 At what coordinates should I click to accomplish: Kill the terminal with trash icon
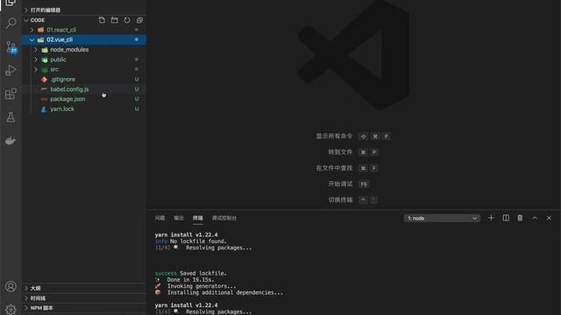520,218
